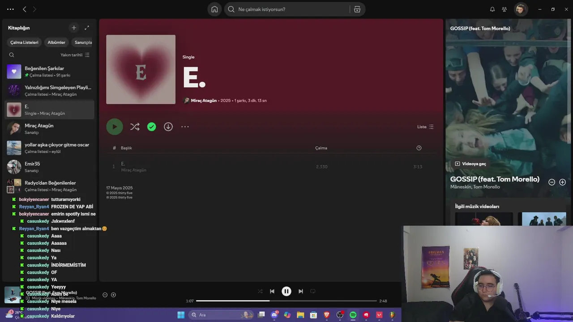Create new item with Kitaplığın plus button
This screenshot has height=322, width=573.
74,28
